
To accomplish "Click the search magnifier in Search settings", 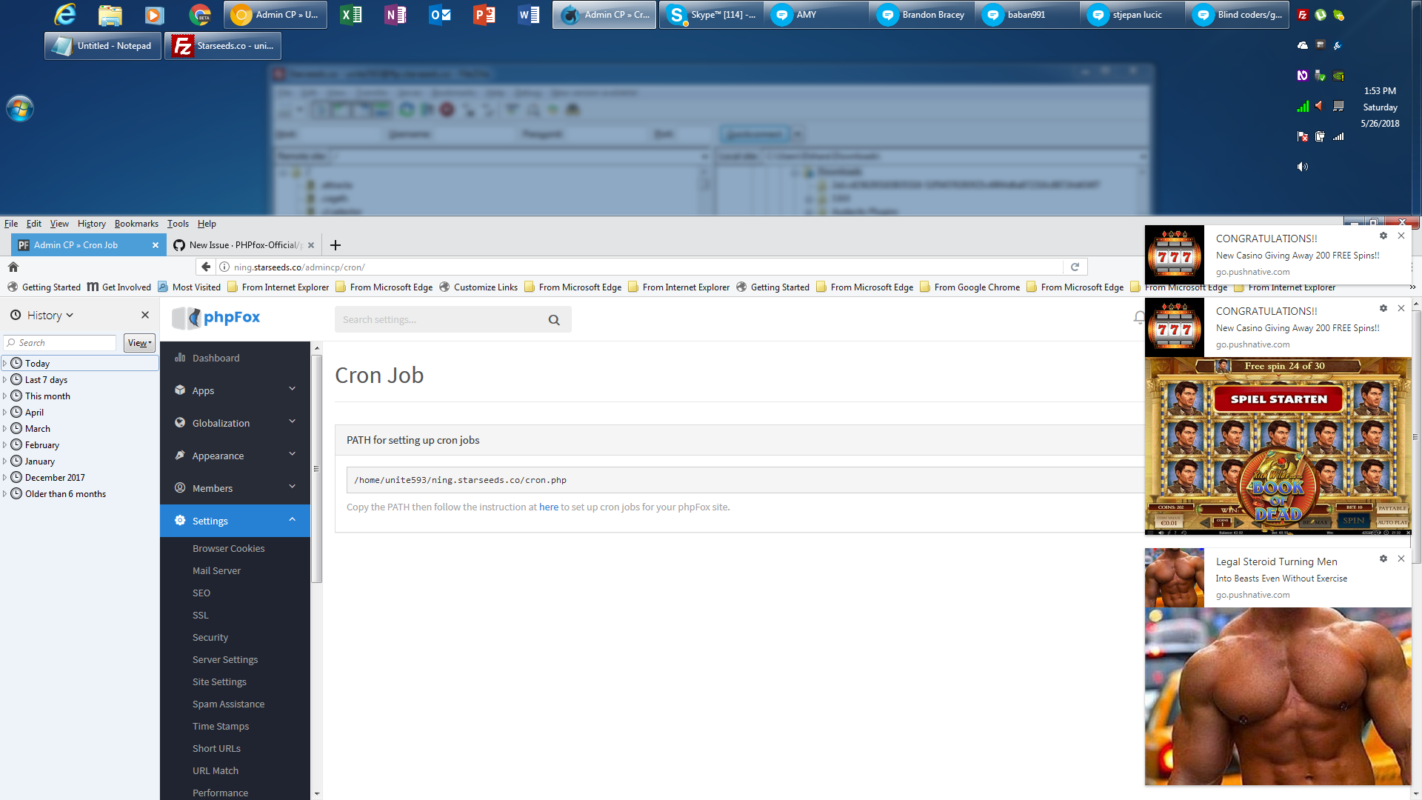I will [554, 319].
